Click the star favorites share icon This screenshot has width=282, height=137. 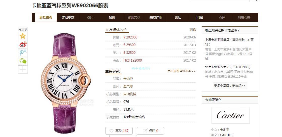[x=23, y=36]
